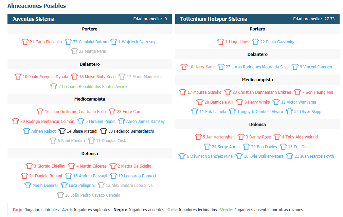Click the red shirt icon beside Jan Vertonghen

point(198,137)
